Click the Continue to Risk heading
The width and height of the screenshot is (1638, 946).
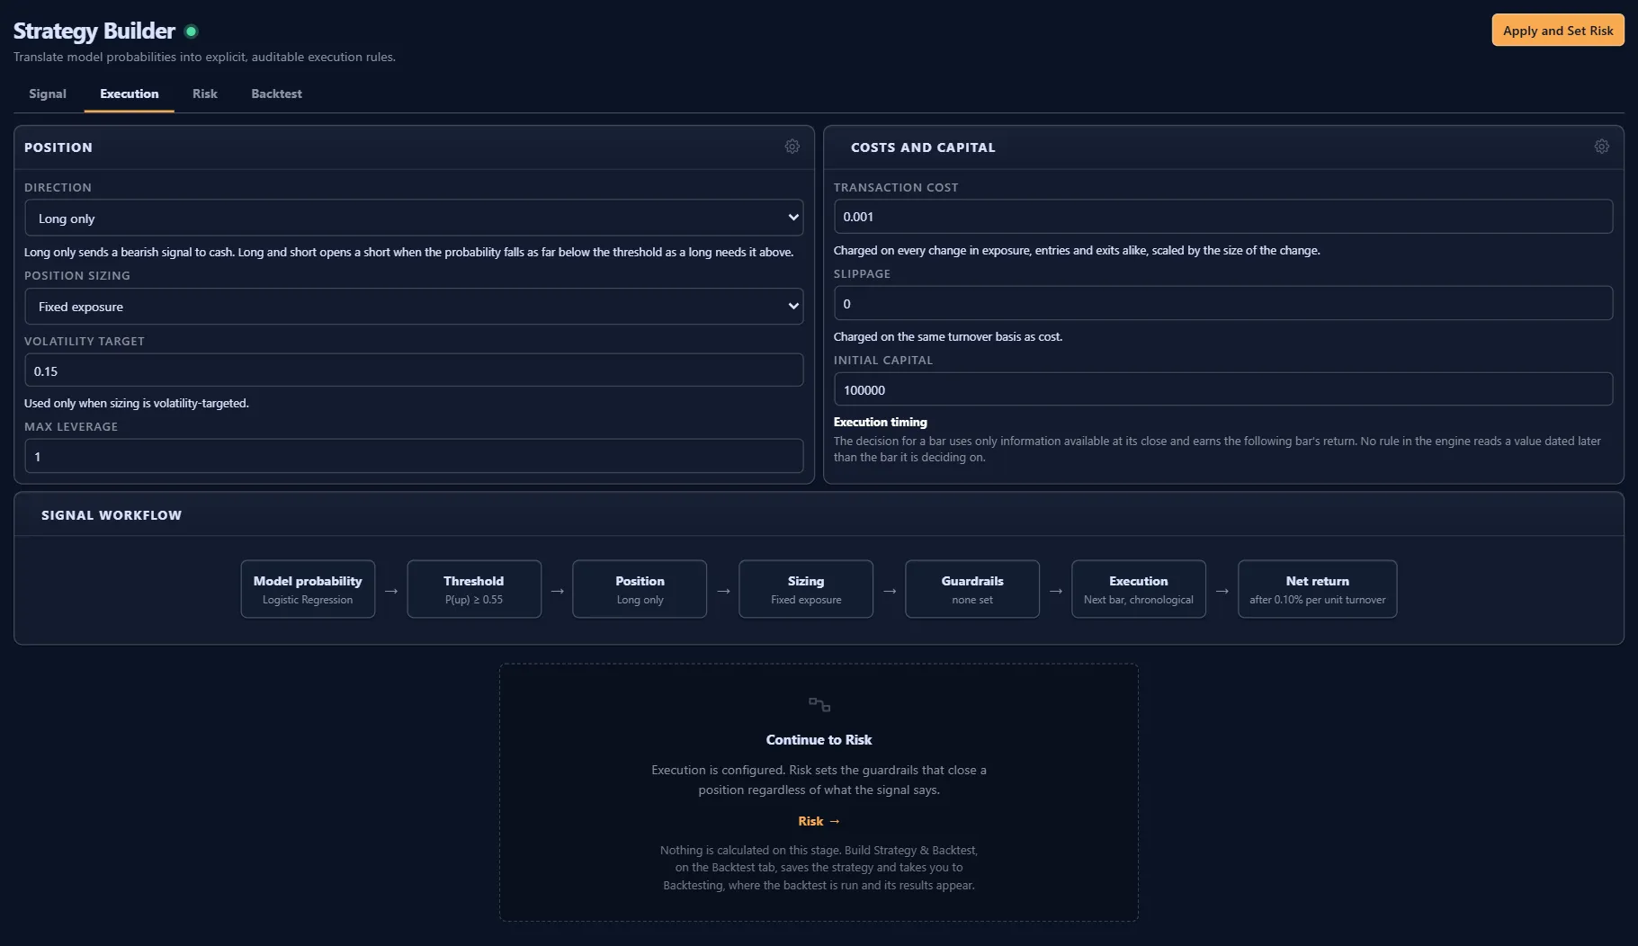click(819, 739)
